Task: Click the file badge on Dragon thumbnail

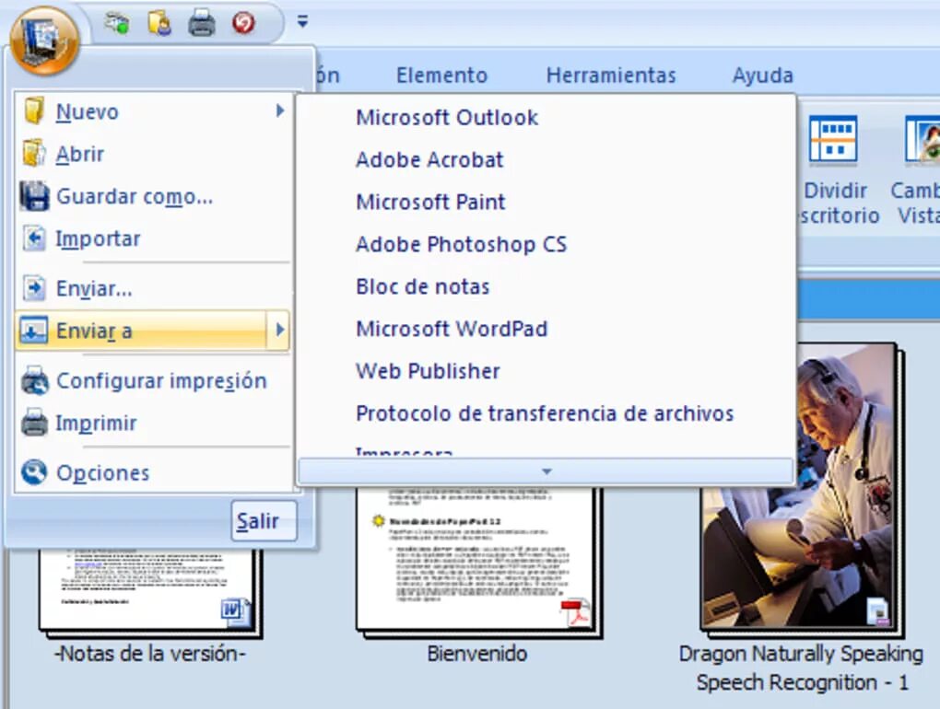Action: point(877,611)
